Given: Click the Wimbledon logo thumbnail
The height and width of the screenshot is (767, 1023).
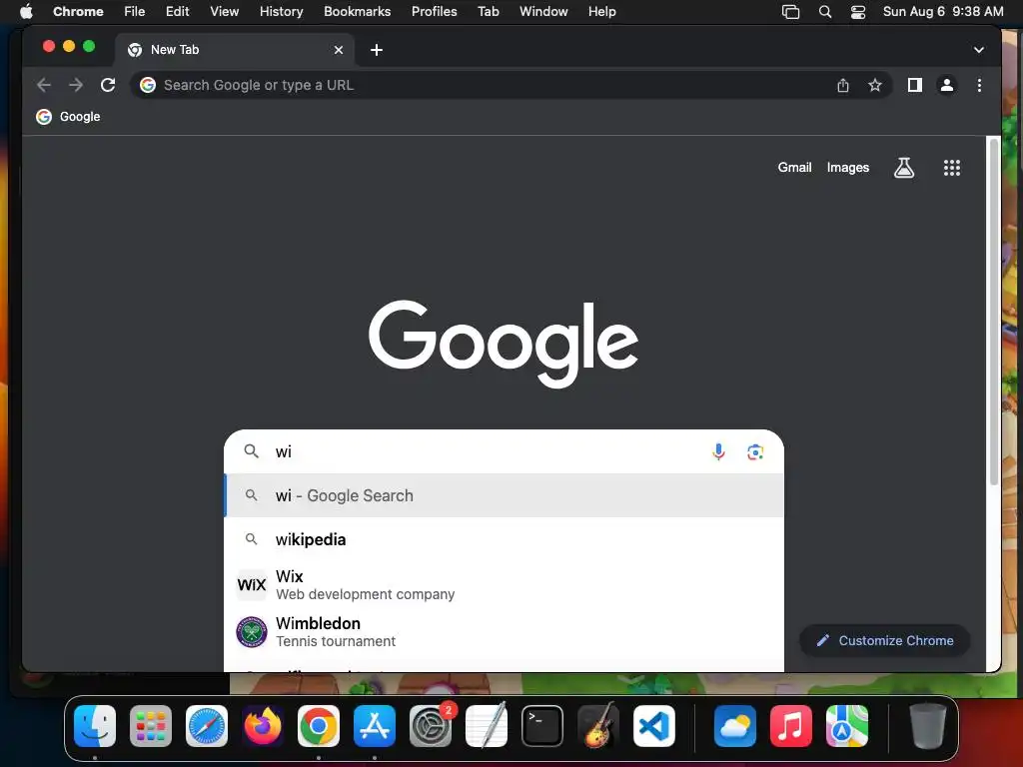Looking at the screenshot, I should click(251, 631).
